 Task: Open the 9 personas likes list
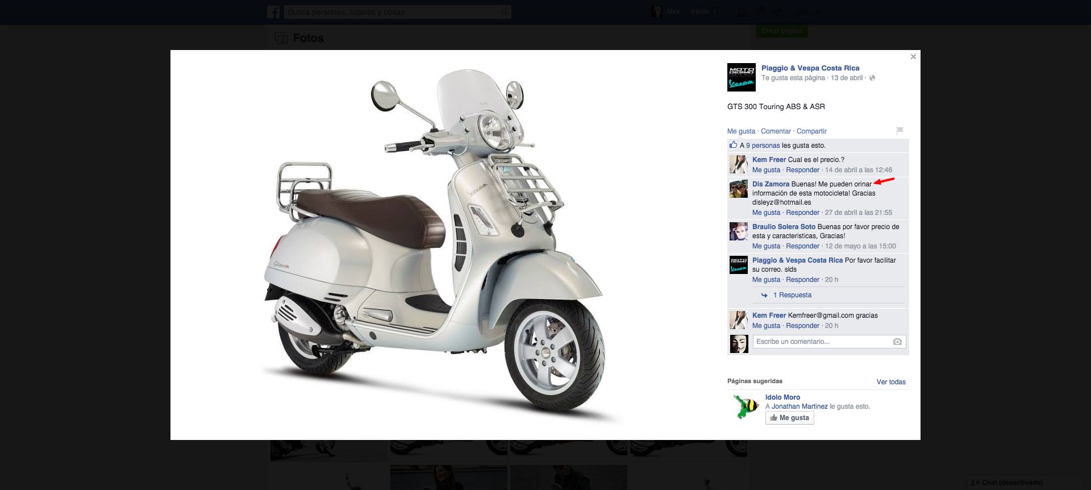pos(763,146)
